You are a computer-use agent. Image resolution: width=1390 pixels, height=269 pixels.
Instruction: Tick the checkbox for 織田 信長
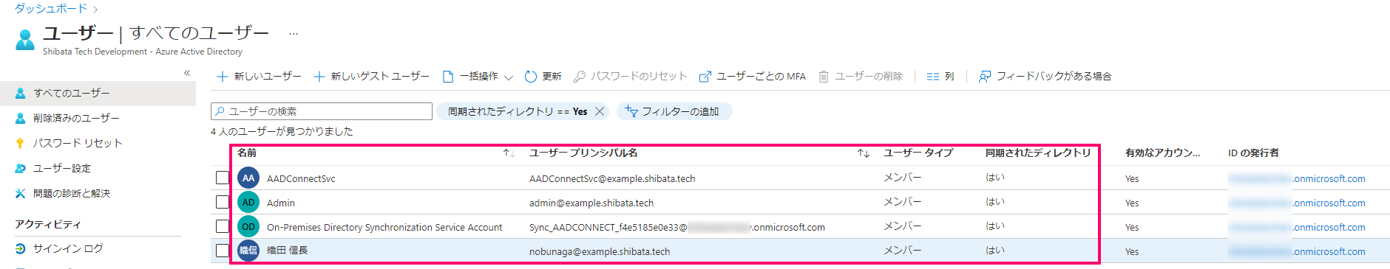click(x=222, y=251)
